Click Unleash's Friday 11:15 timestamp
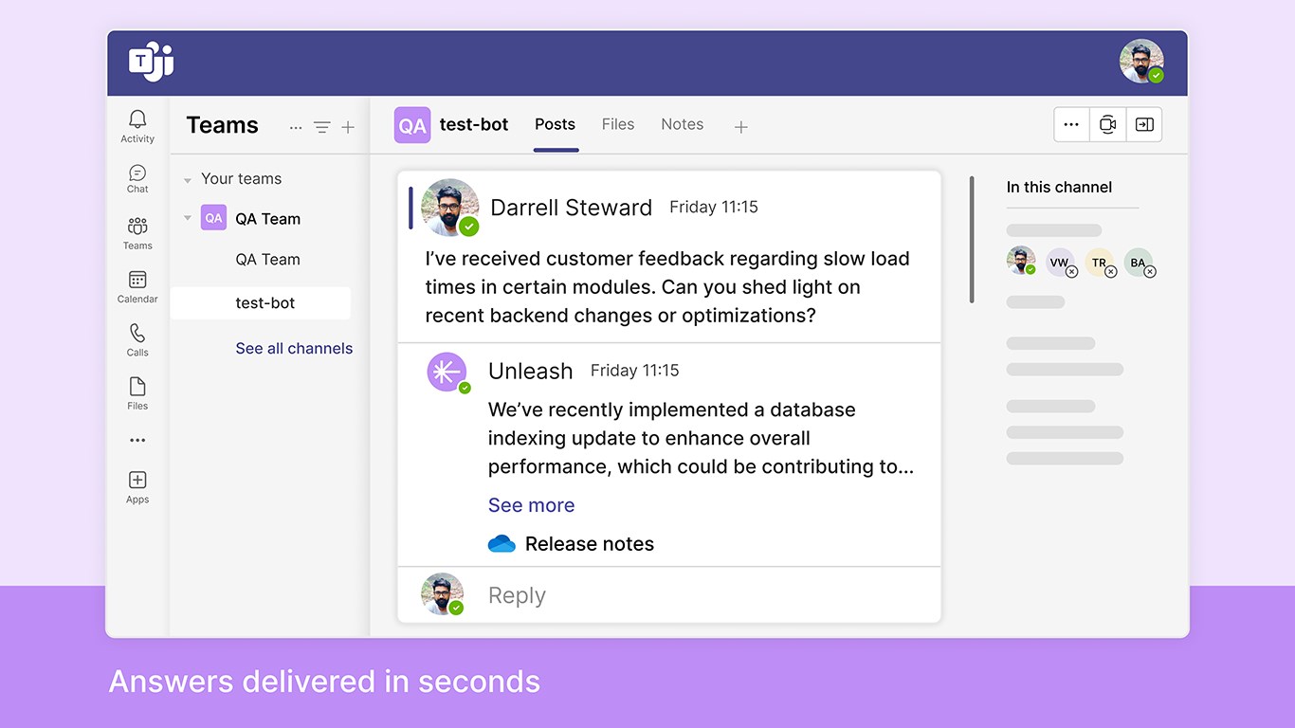The height and width of the screenshot is (728, 1295). [x=634, y=371]
